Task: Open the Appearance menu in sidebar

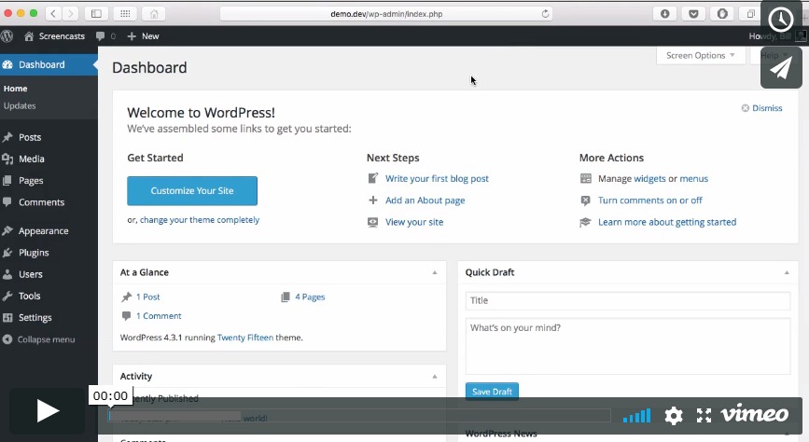Action: pos(43,231)
